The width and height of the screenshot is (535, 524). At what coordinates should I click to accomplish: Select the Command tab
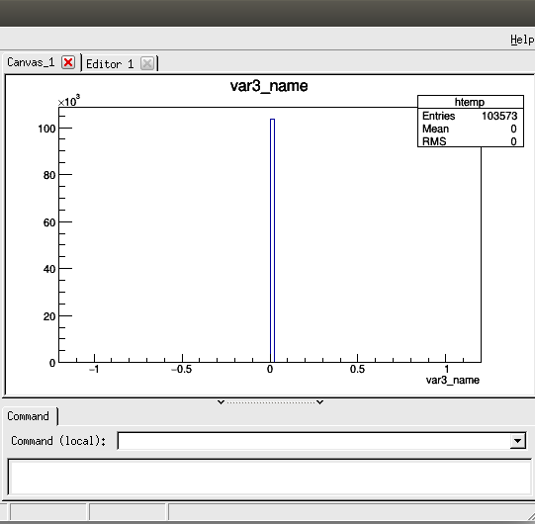(x=29, y=416)
